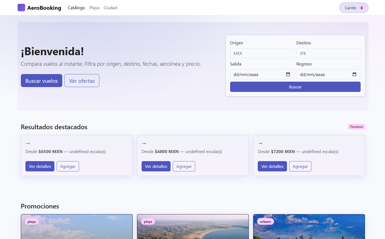Click the Firestore badge
The image size is (385, 239).
coord(356,127)
